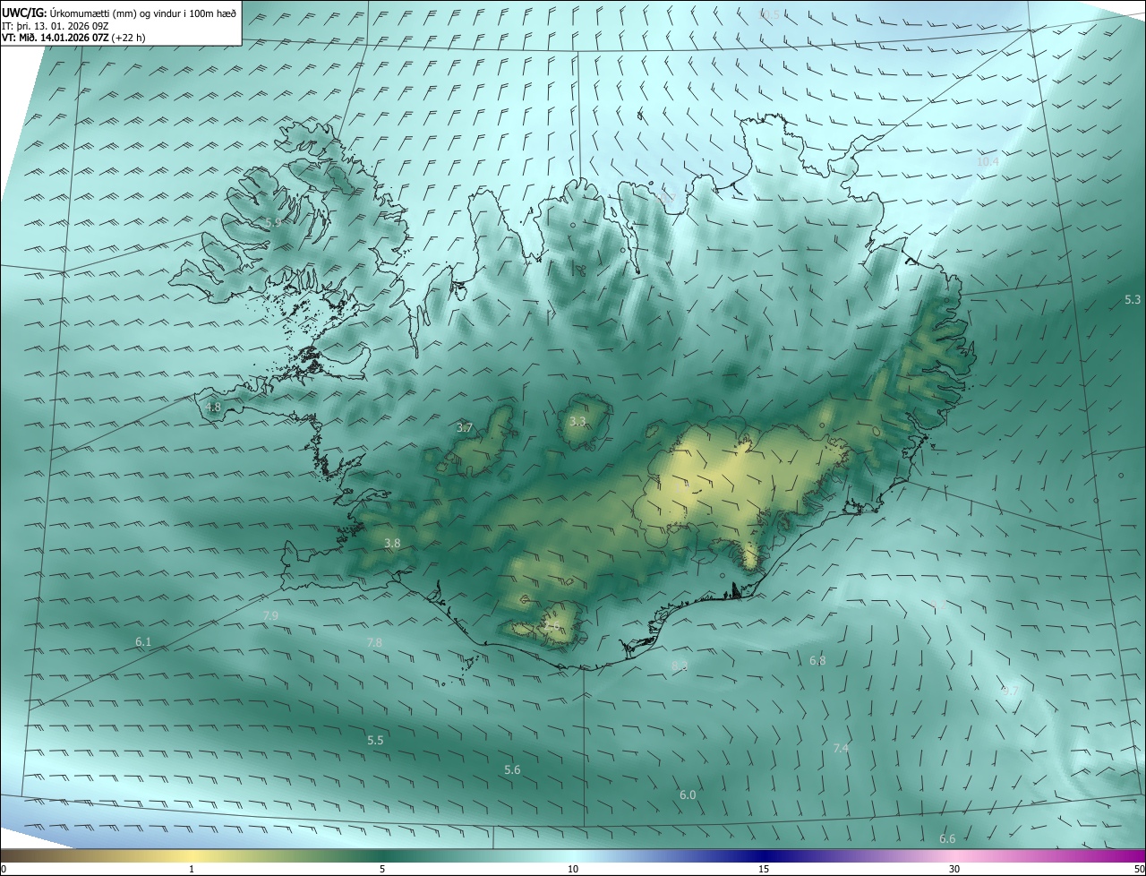Click the 7.4 value label on the map
This screenshot has width=1146, height=876.
[x=841, y=748]
